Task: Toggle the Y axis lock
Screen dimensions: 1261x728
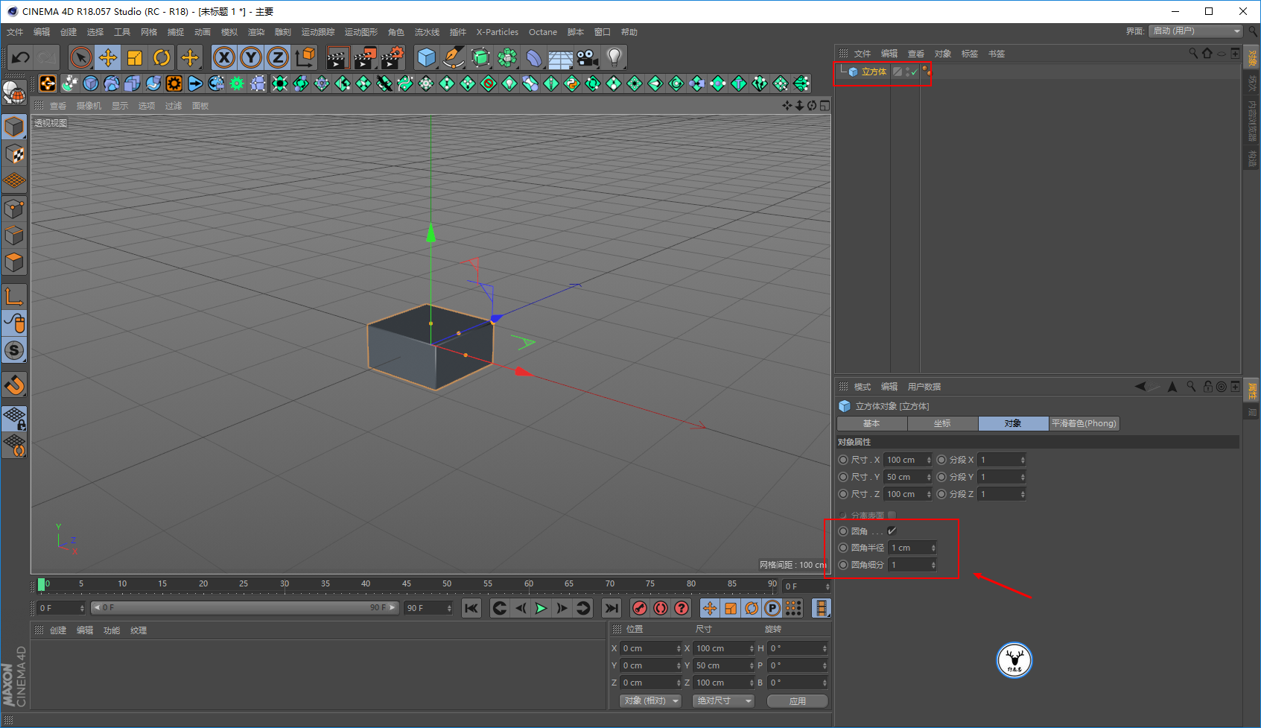Action: (251, 57)
